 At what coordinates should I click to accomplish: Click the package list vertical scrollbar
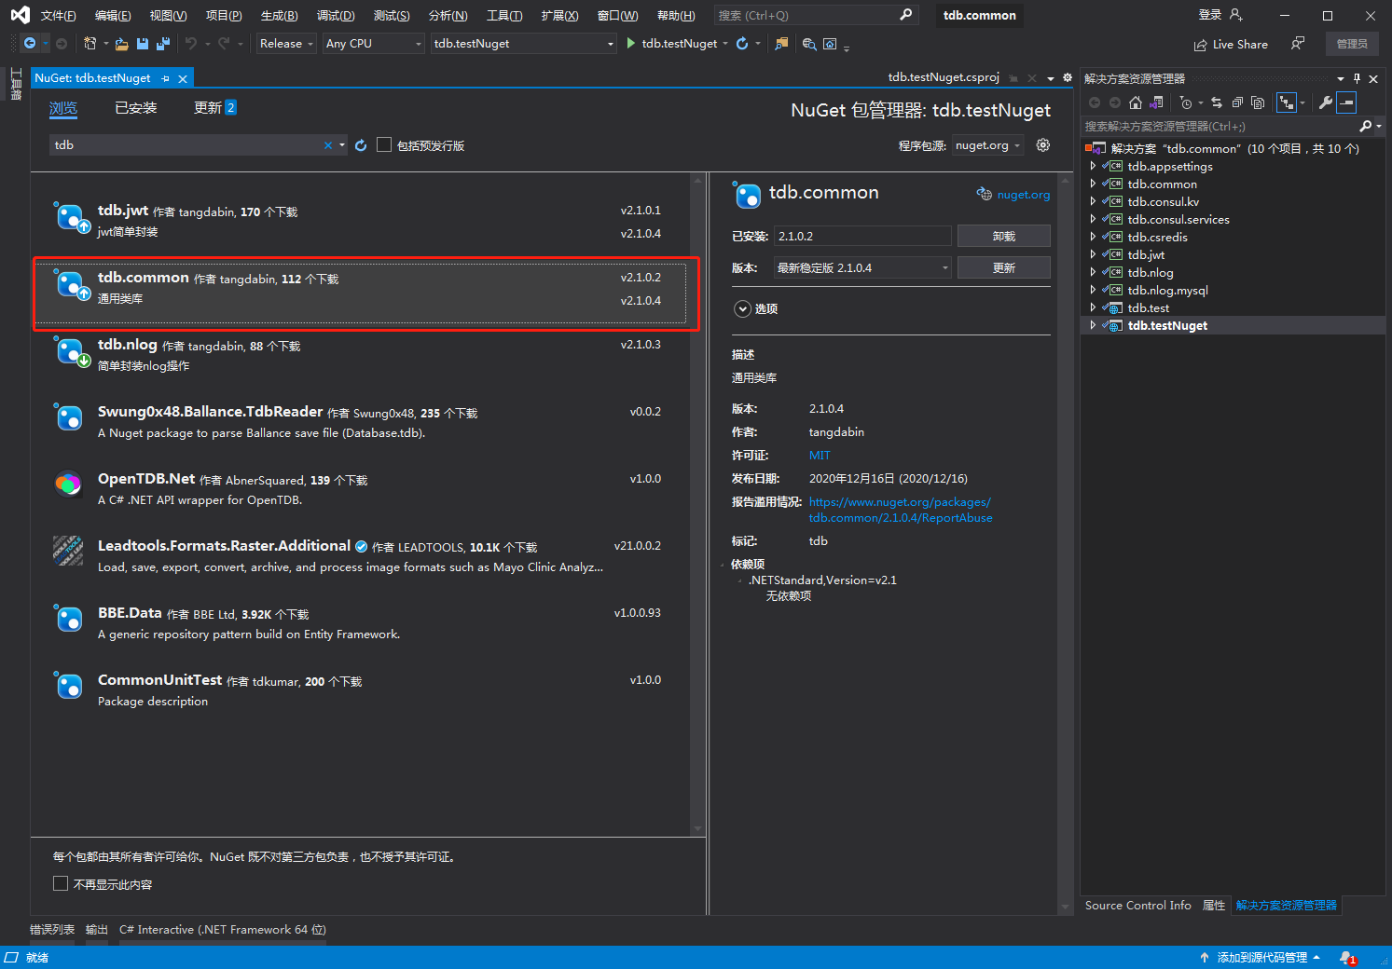click(x=697, y=503)
